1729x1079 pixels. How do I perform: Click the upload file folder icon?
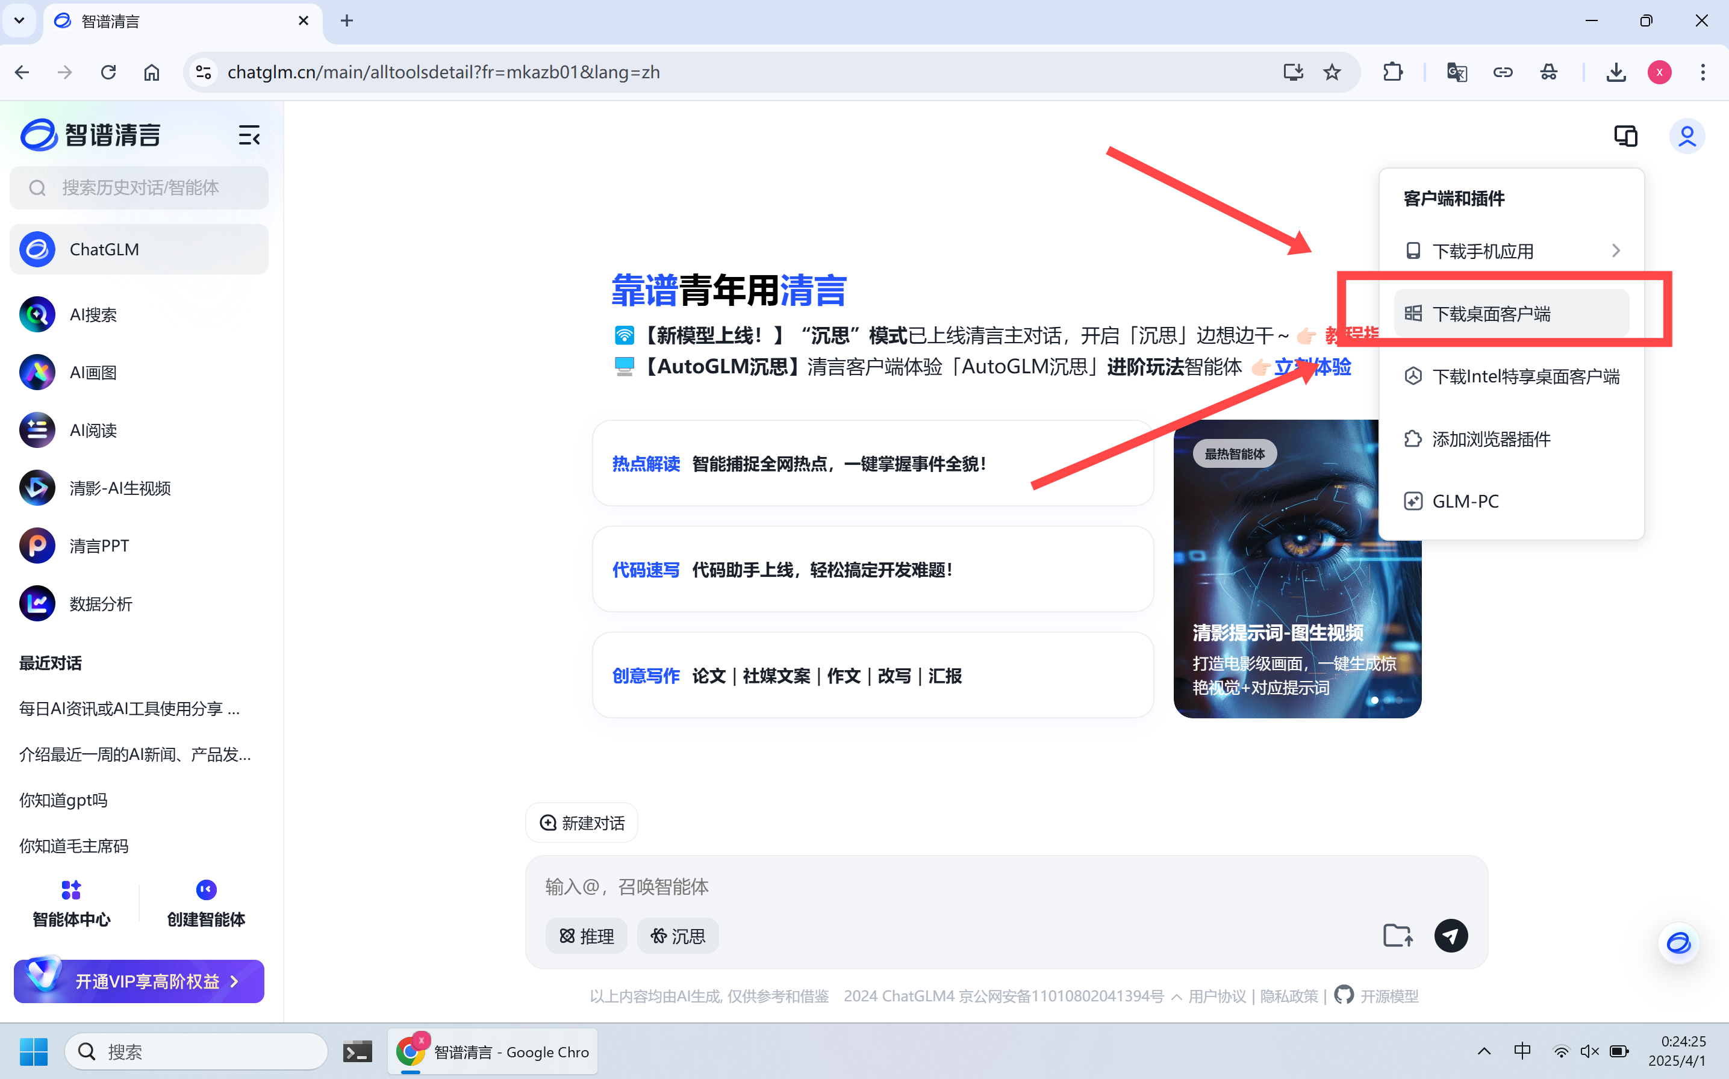coord(1397,936)
